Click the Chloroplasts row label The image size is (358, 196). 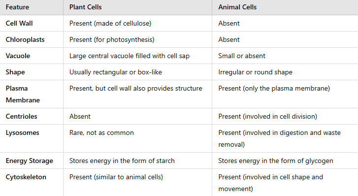point(25,39)
